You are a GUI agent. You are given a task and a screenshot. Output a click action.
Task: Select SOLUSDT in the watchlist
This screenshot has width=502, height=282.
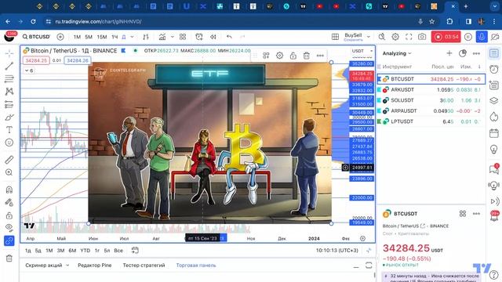click(431, 100)
